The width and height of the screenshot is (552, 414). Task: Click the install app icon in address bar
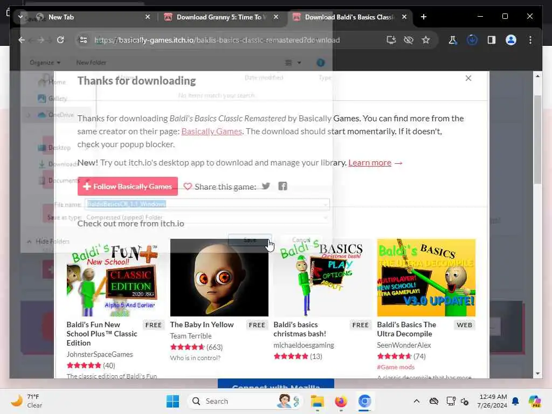click(391, 40)
